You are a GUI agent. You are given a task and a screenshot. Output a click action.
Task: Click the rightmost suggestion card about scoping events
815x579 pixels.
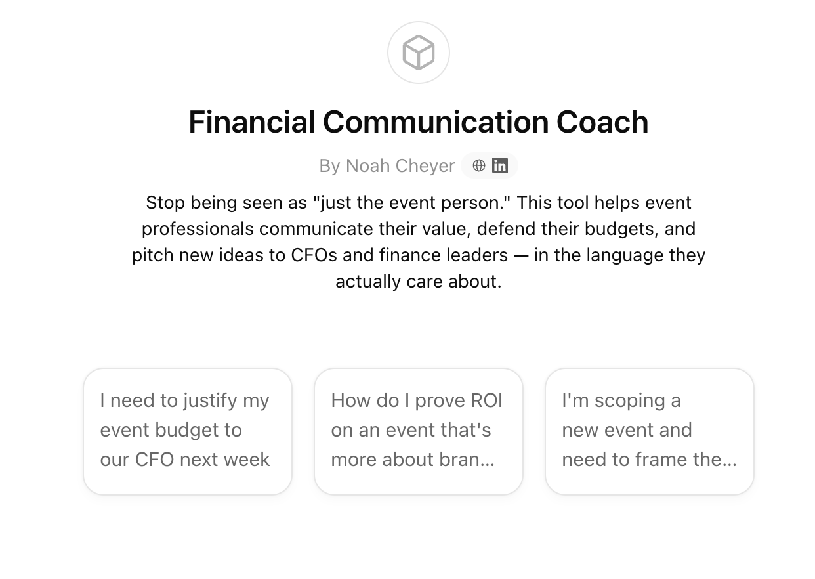tap(649, 431)
